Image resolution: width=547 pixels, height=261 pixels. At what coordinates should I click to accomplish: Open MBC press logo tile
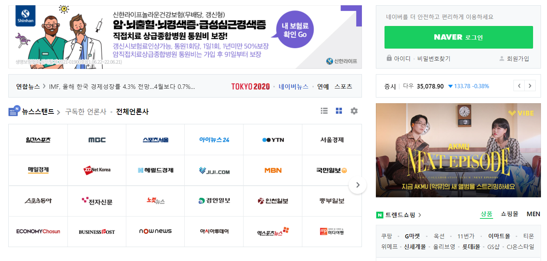97,140
